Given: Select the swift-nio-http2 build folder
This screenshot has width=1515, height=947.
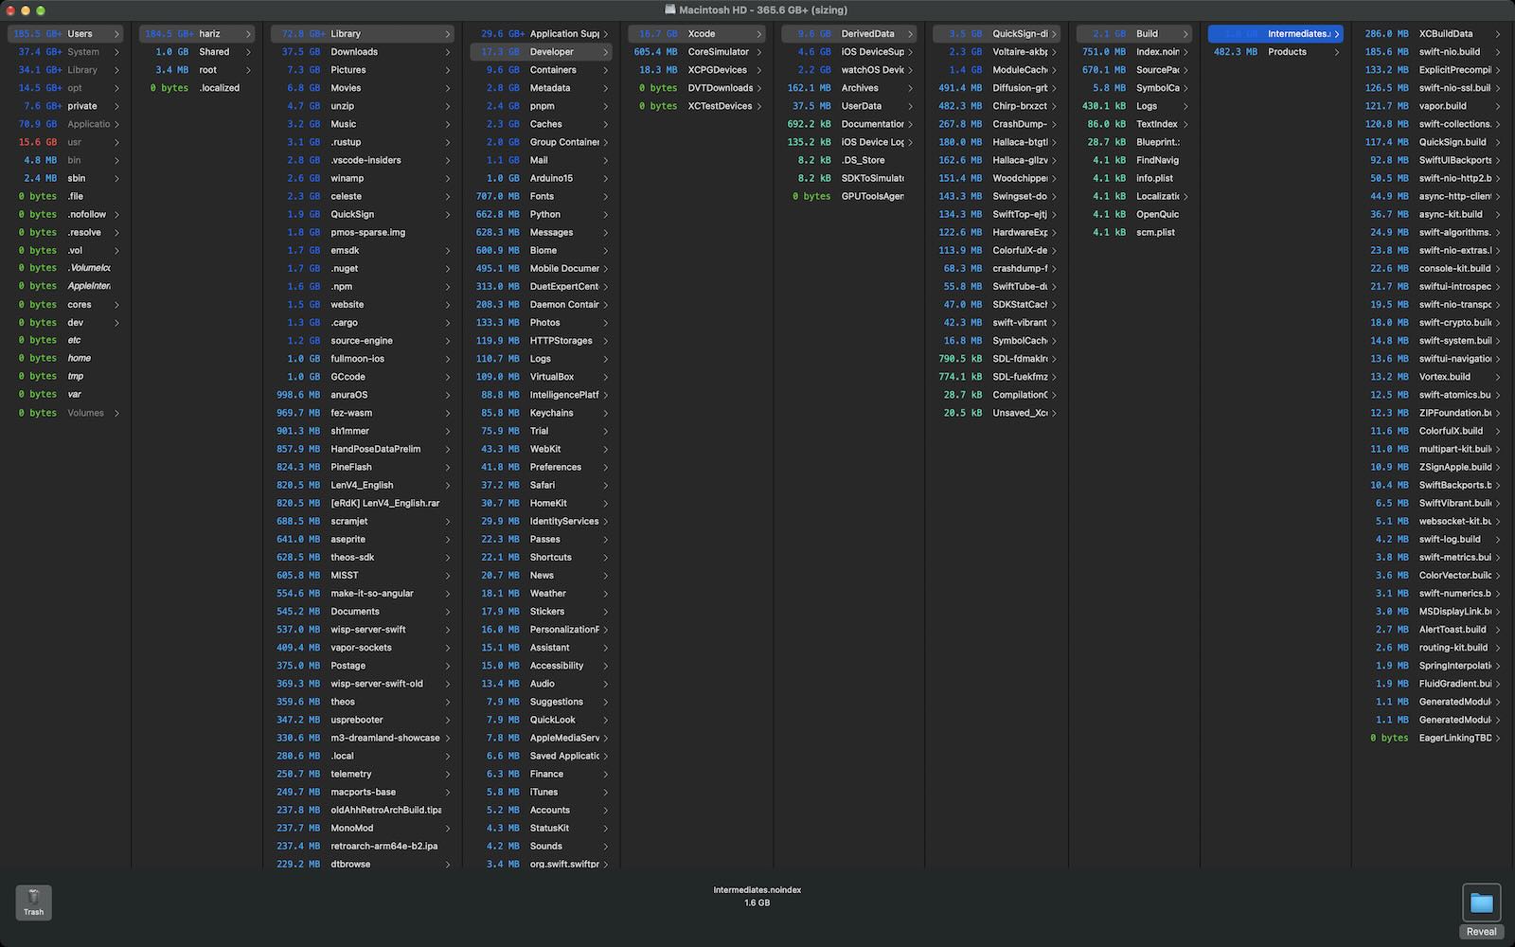Looking at the screenshot, I should [x=1456, y=178].
